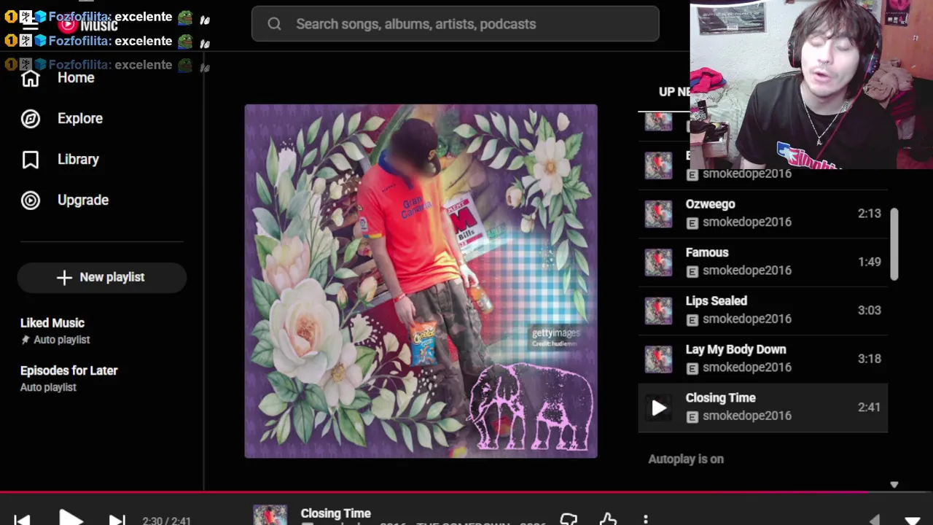Dislike the current song
The image size is (933, 525).
coord(569,519)
